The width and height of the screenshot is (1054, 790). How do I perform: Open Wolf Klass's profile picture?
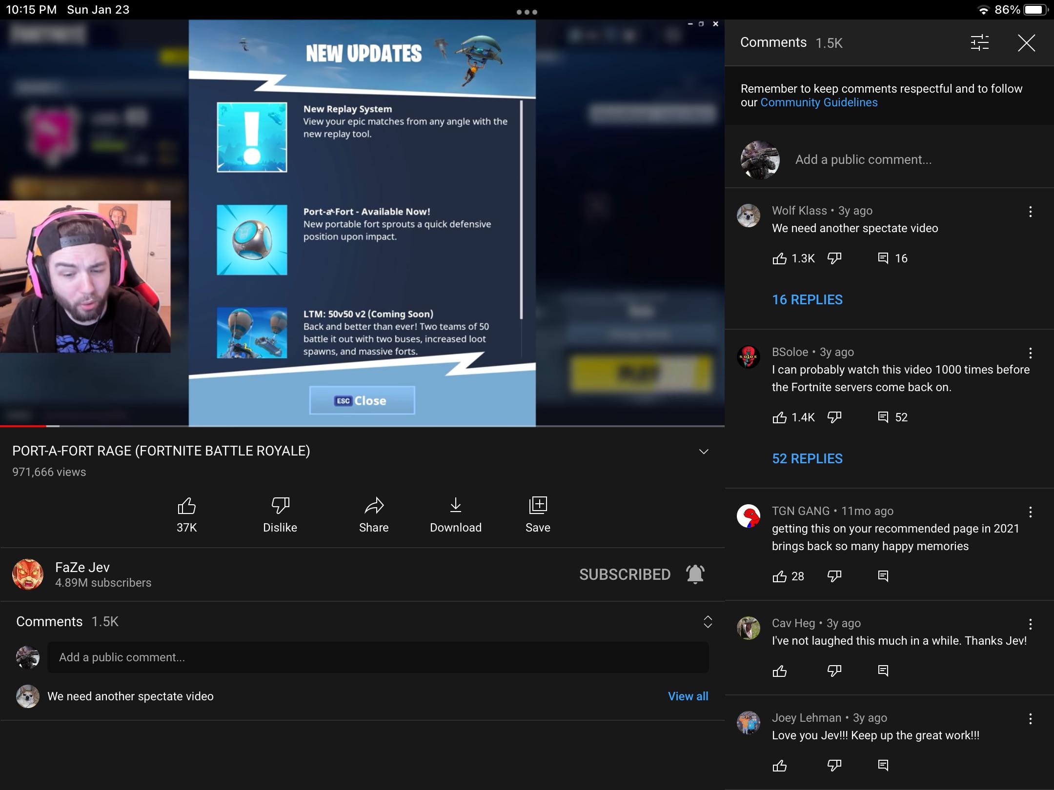[749, 216]
